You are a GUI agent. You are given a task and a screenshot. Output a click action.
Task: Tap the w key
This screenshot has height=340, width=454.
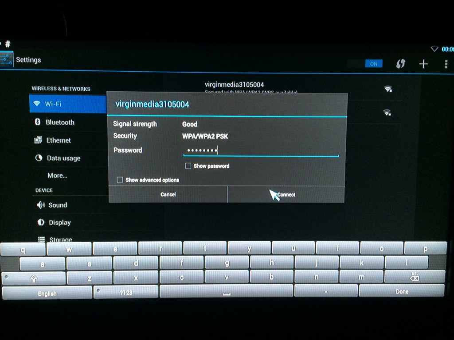(x=69, y=249)
